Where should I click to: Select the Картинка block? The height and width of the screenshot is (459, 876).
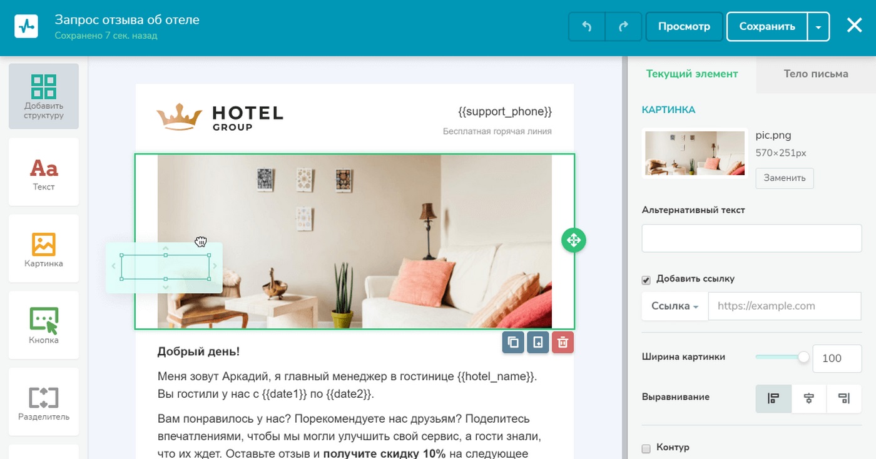point(44,249)
